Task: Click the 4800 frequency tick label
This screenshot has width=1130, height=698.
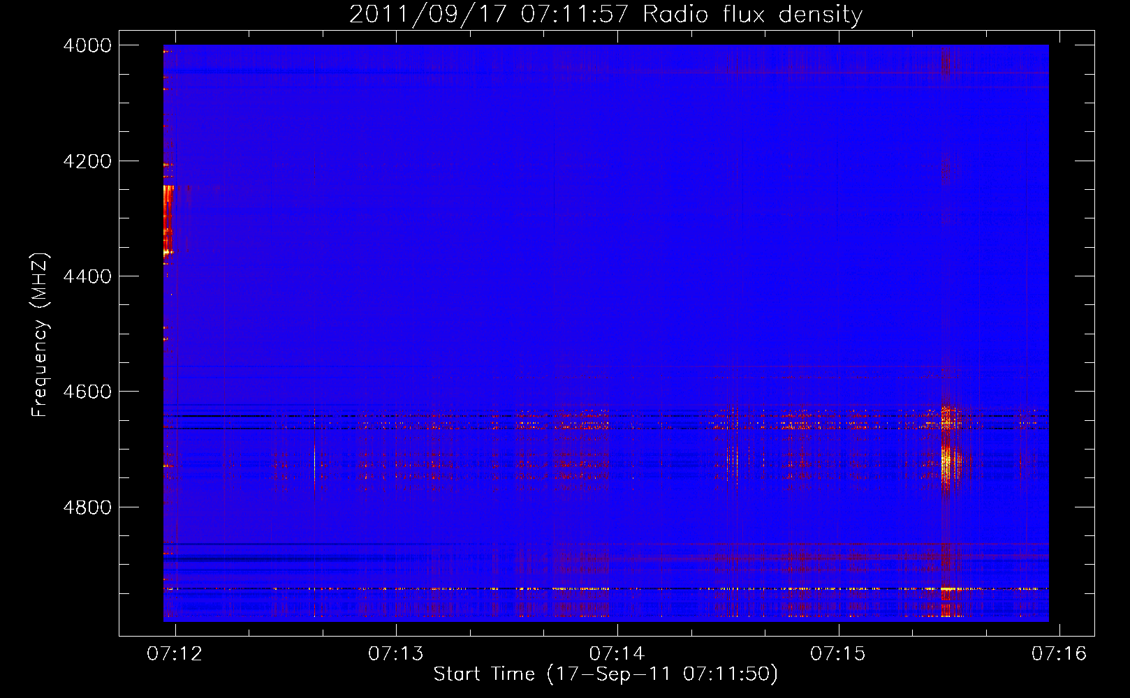Action: tap(87, 507)
